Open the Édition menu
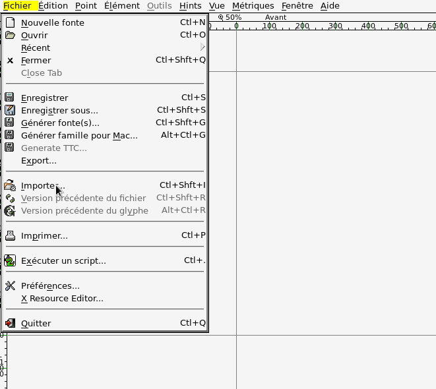The image size is (436, 389). 53,6
